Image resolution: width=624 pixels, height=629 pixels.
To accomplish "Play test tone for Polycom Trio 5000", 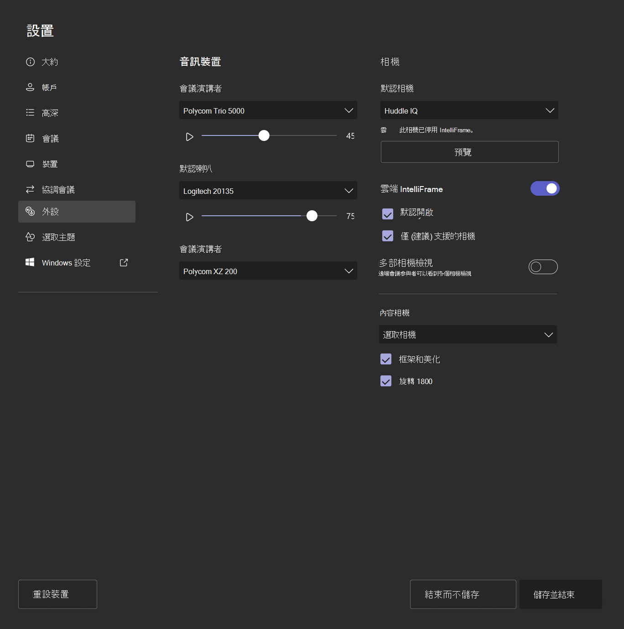I will click(x=190, y=137).
